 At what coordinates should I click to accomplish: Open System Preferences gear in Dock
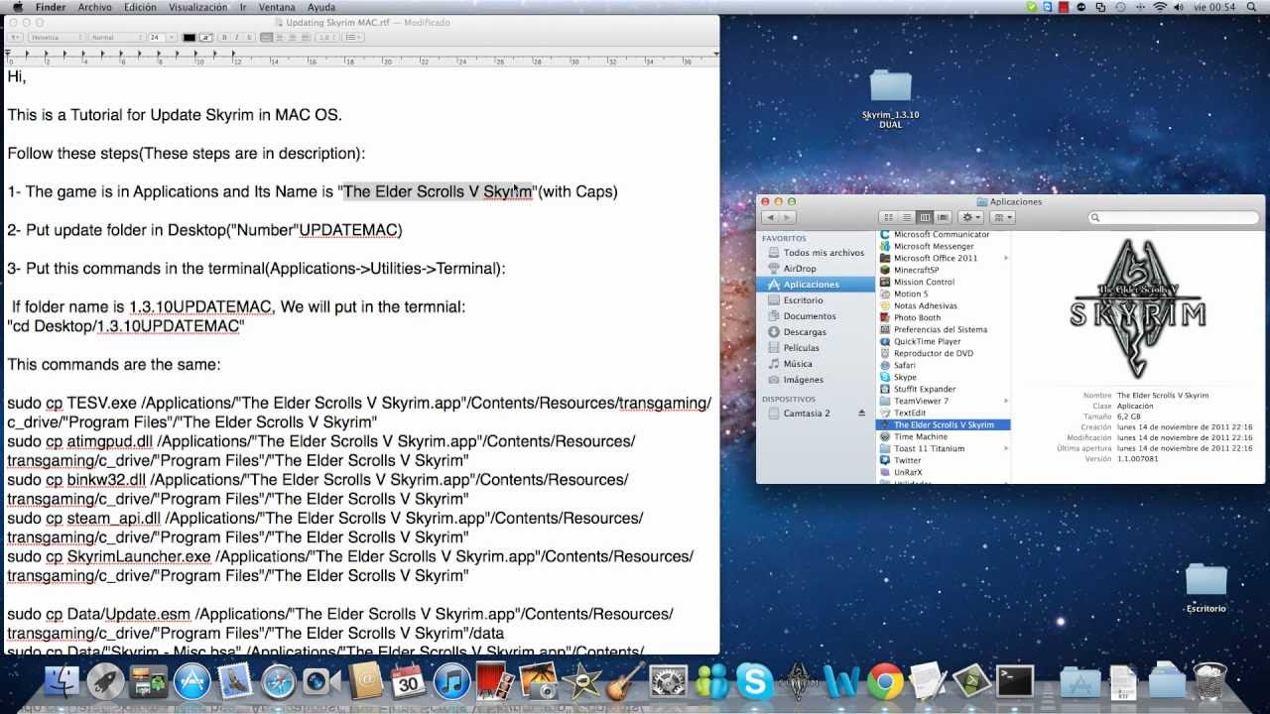668,682
